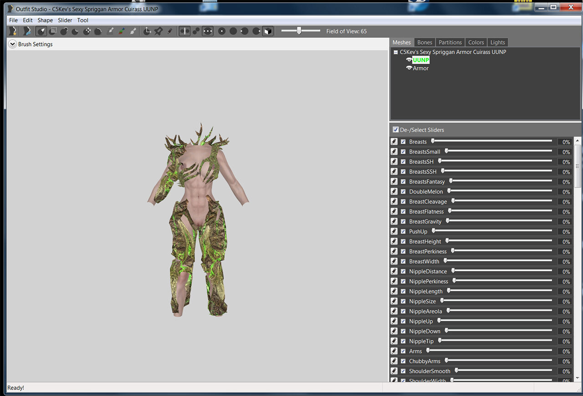Click the cube view icon in toolbar
This screenshot has height=396, width=583.
click(x=268, y=31)
